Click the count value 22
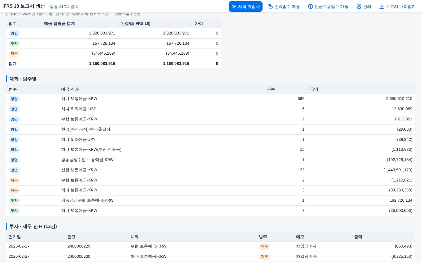 coord(302,170)
